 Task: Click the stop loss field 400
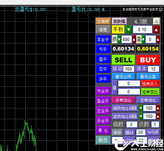click(126, 39)
